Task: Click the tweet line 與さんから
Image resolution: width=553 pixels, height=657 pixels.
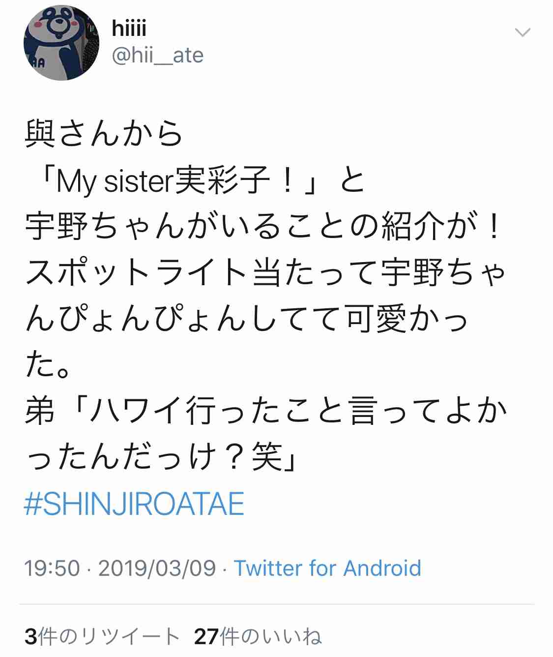Action: [104, 134]
